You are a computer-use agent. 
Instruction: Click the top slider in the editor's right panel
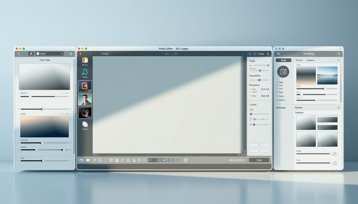[x=261, y=65]
